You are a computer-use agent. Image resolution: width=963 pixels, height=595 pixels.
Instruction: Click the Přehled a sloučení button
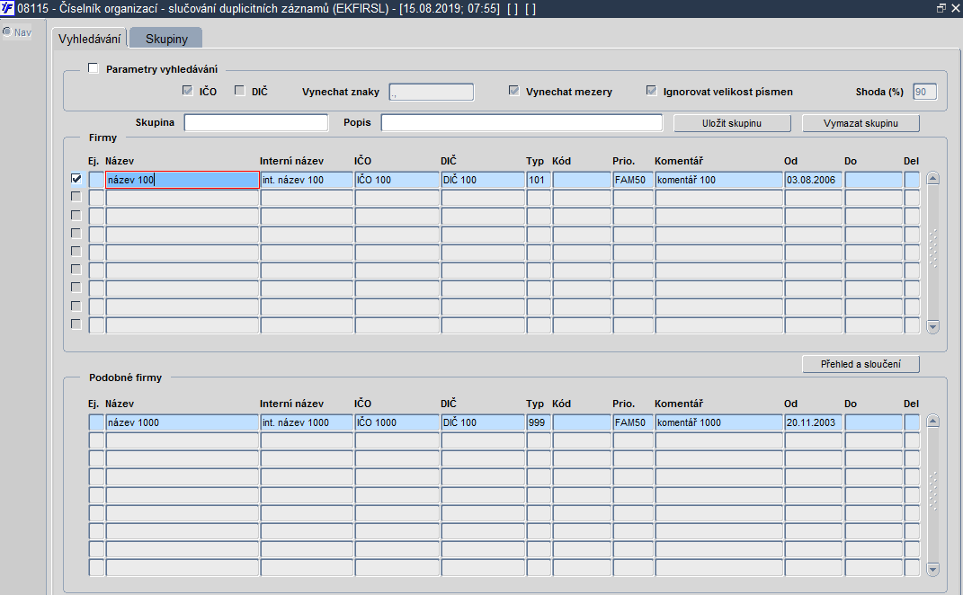click(860, 364)
